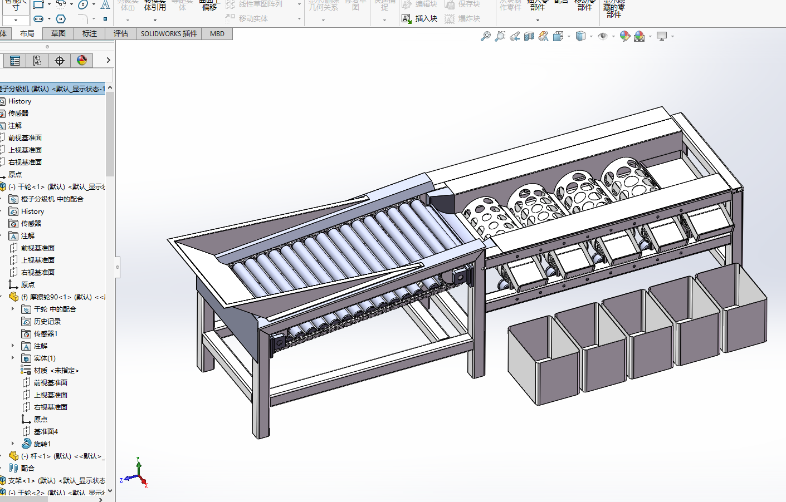Open the DisplayManager color wheel tab
Image resolution: width=786 pixels, height=502 pixels.
[82, 61]
